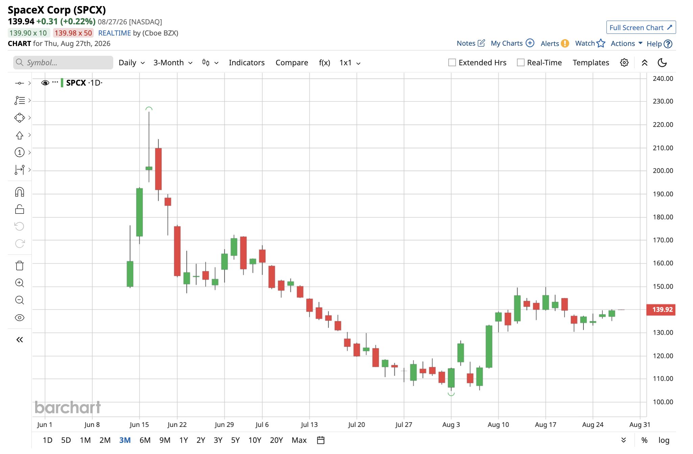Delete drawings with the trash icon

point(20,266)
